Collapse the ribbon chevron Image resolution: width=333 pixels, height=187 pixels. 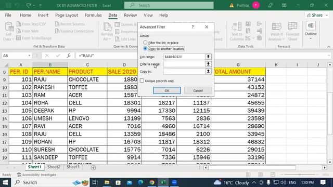[329, 46]
